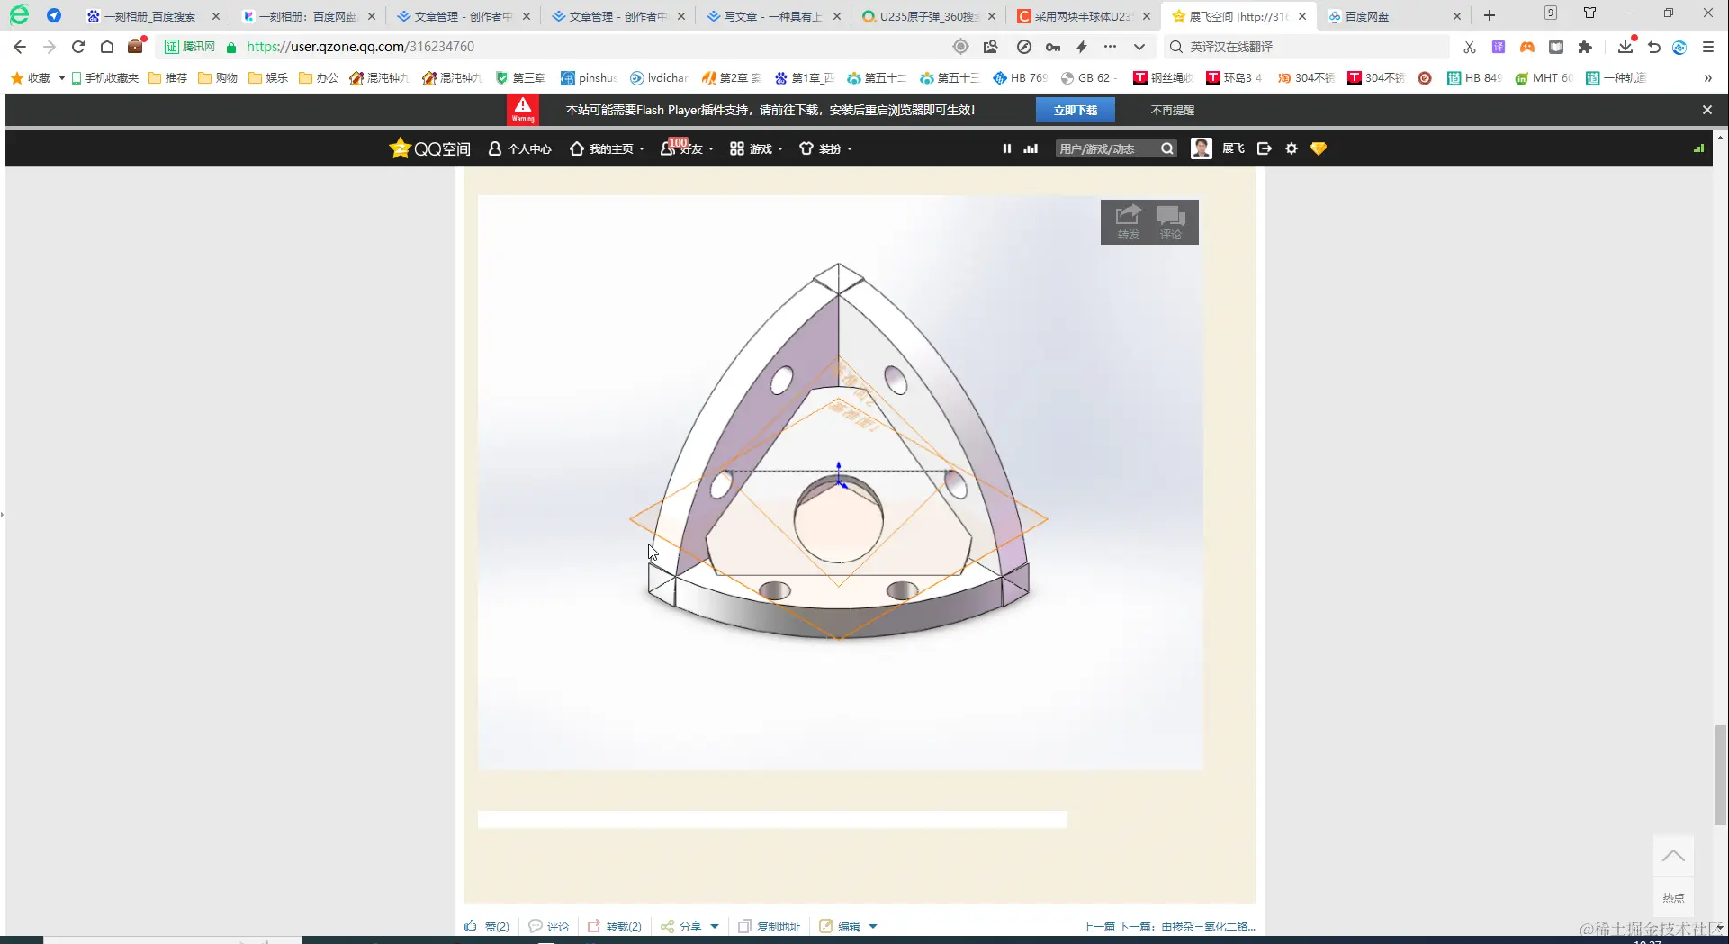The image size is (1729, 944).
Task: Pause the background music with the pause button
Action: coord(1006,148)
